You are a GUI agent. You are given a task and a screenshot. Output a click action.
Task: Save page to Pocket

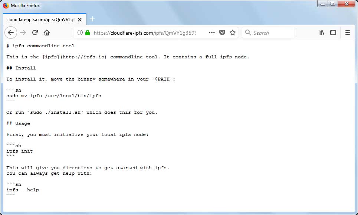coord(222,33)
